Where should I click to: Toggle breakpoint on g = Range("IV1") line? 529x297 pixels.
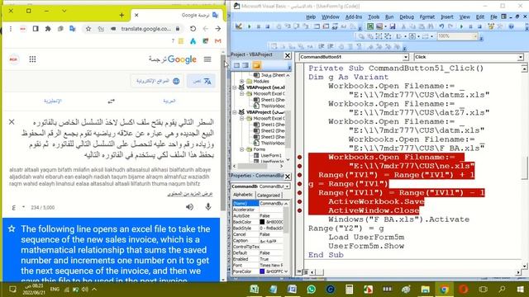[x=299, y=184]
